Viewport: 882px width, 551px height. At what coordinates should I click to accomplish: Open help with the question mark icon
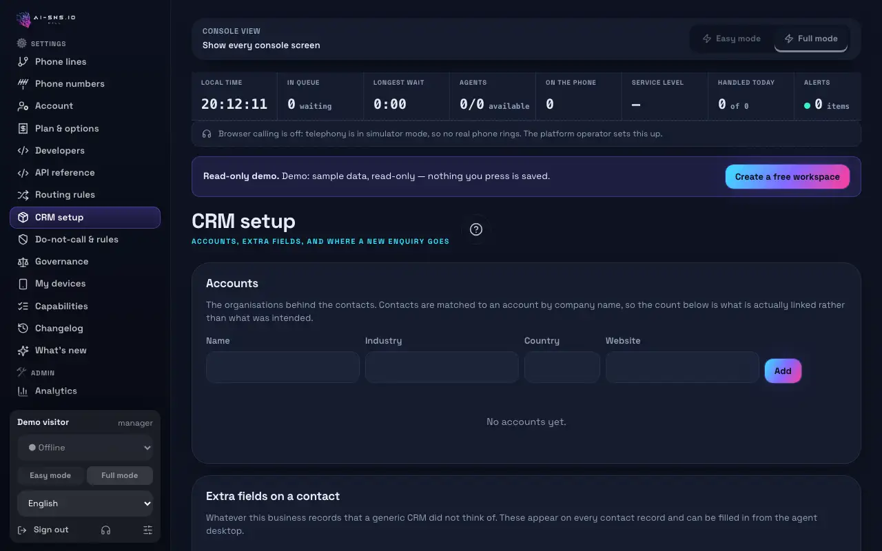(x=476, y=229)
